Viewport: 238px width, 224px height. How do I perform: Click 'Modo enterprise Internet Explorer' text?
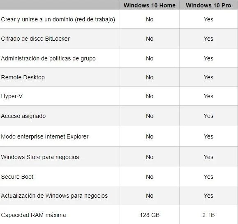[x=45, y=136]
